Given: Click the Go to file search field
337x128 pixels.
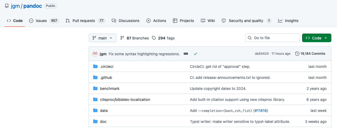Looking at the screenshot, I should 273,38.
